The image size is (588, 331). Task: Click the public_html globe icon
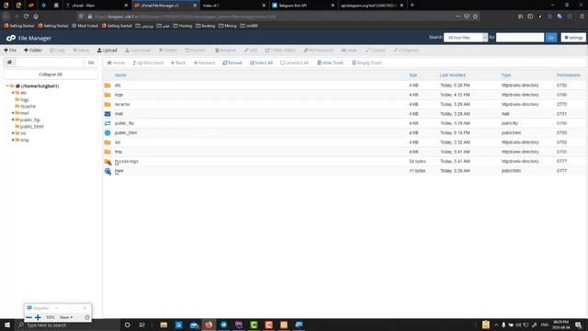coord(107,132)
